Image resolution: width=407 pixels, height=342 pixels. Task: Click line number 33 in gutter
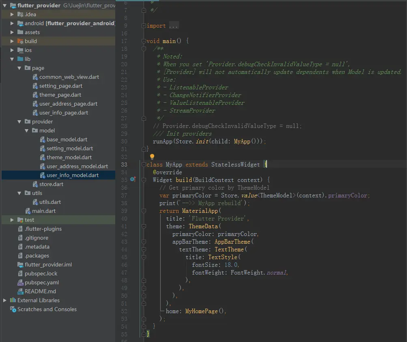124,165
